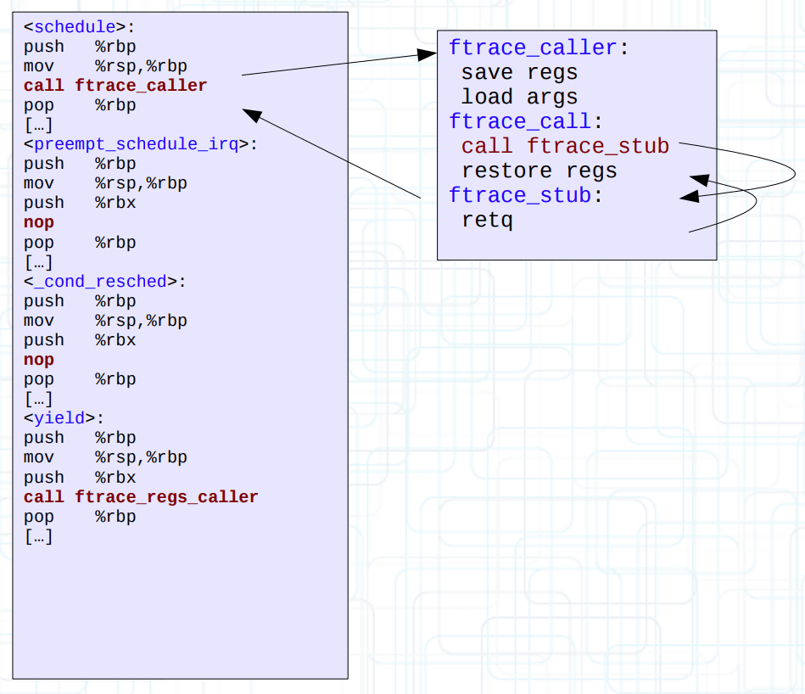This screenshot has width=805, height=694.
Task: Select the 'restore regs' line
Action: pyautogui.click(x=539, y=171)
